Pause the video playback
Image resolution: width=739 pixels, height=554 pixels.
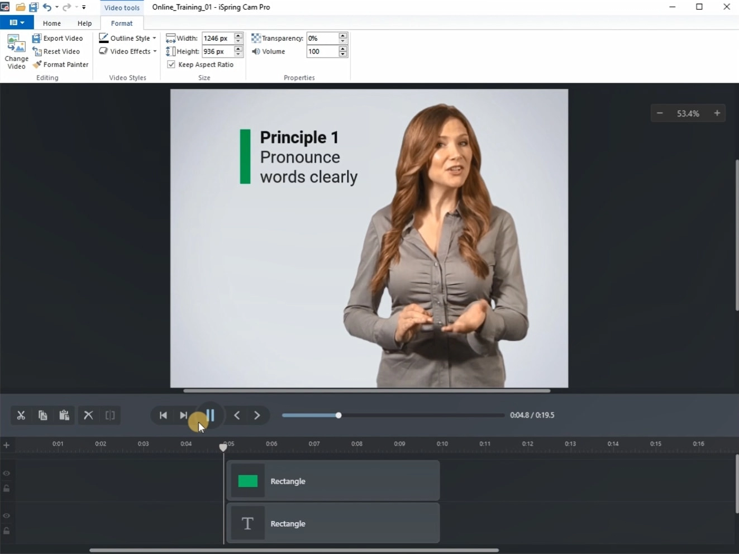pos(211,415)
